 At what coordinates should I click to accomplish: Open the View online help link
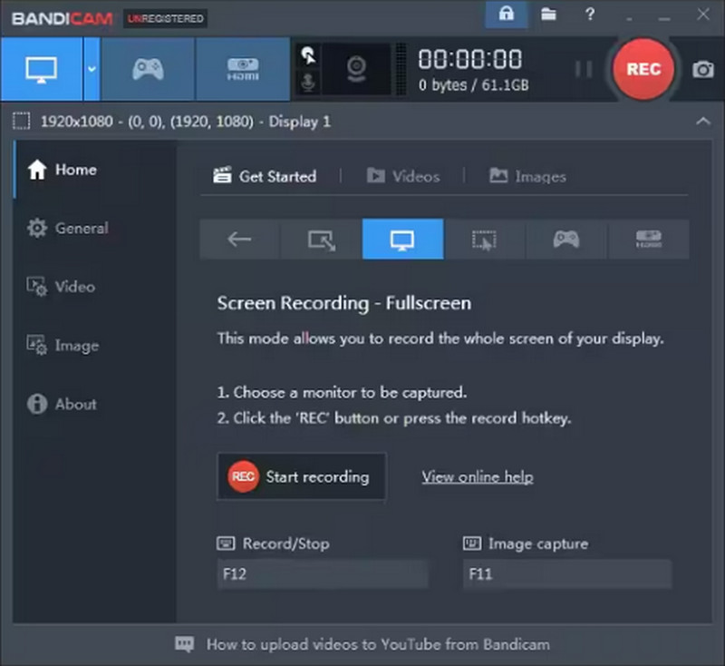pyautogui.click(x=478, y=476)
